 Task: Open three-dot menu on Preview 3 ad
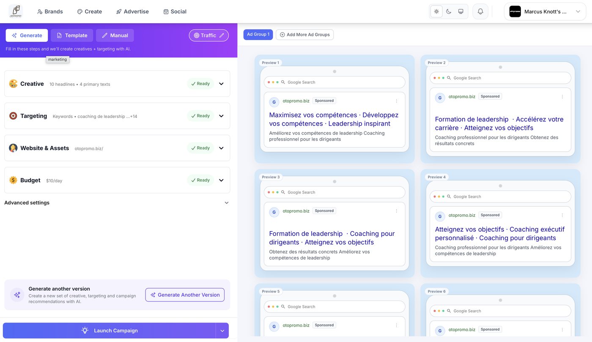coord(396,211)
